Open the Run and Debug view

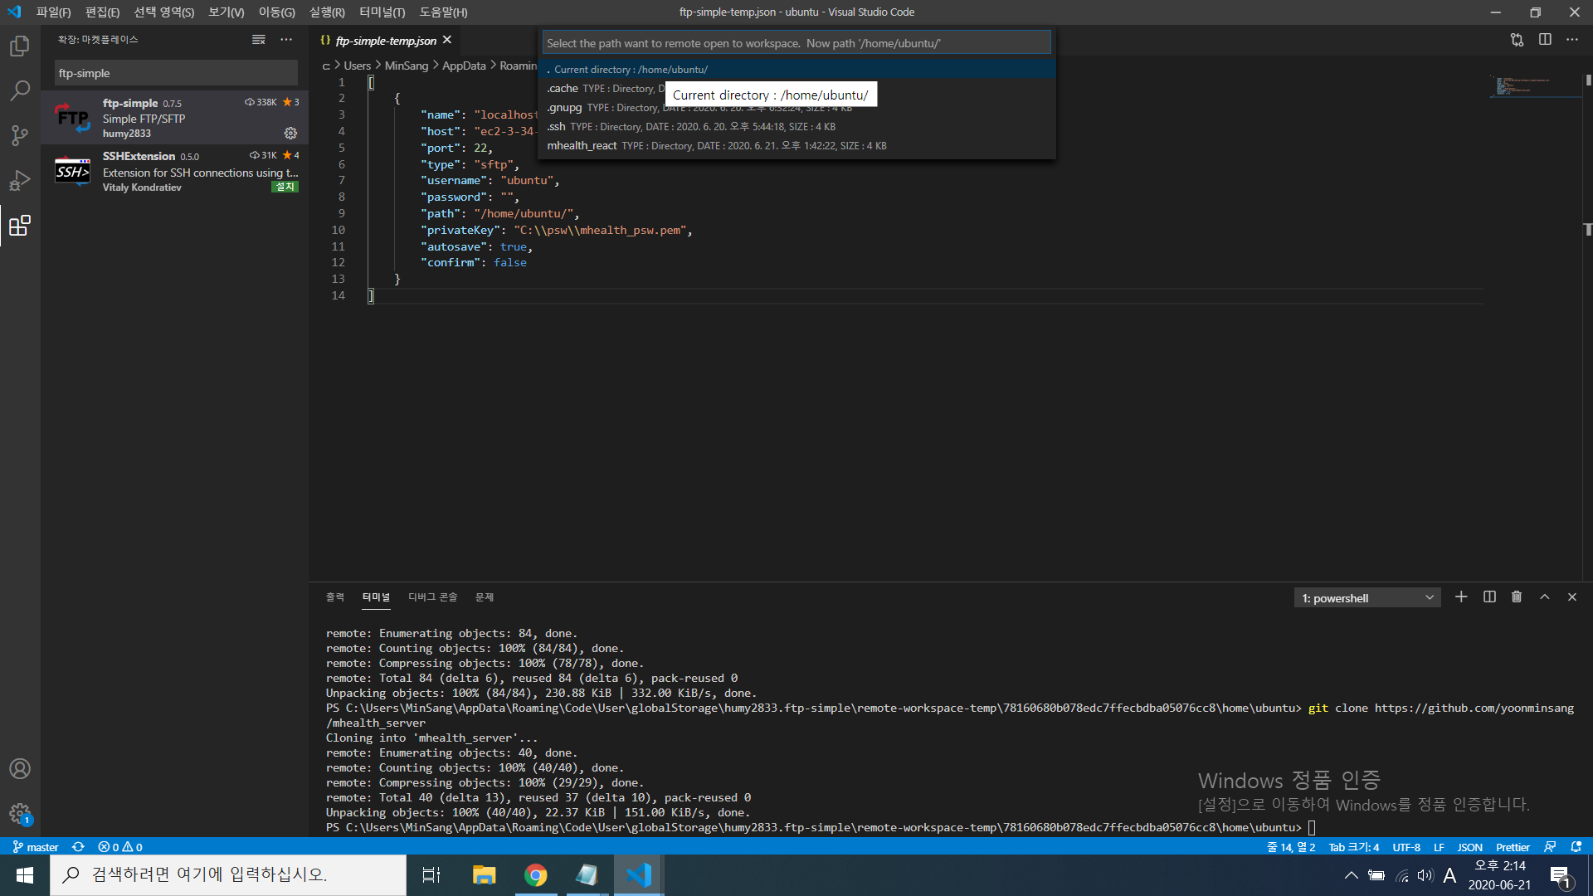(x=20, y=180)
